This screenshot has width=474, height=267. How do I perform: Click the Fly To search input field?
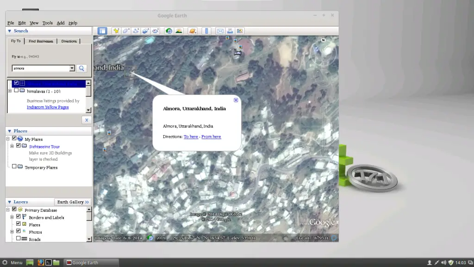tap(41, 69)
